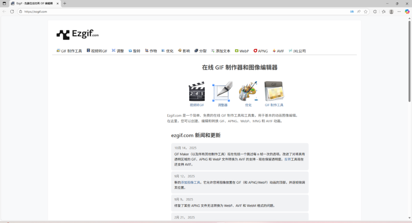The image size is (412, 223).
Task: Select 旋转 in the navigation menu
Action: [134, 51]
